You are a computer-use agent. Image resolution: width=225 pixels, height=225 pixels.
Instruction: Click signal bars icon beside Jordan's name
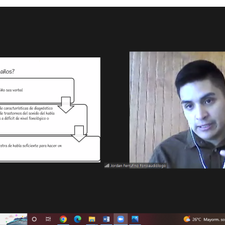click(x=107, y=165)
